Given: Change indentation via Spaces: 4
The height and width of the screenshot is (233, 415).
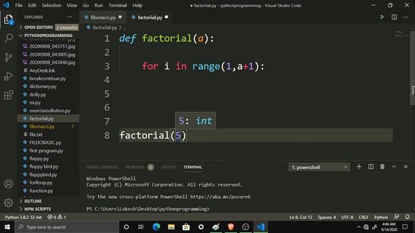Looking at the screenshot, I should (x=327, y=217).
